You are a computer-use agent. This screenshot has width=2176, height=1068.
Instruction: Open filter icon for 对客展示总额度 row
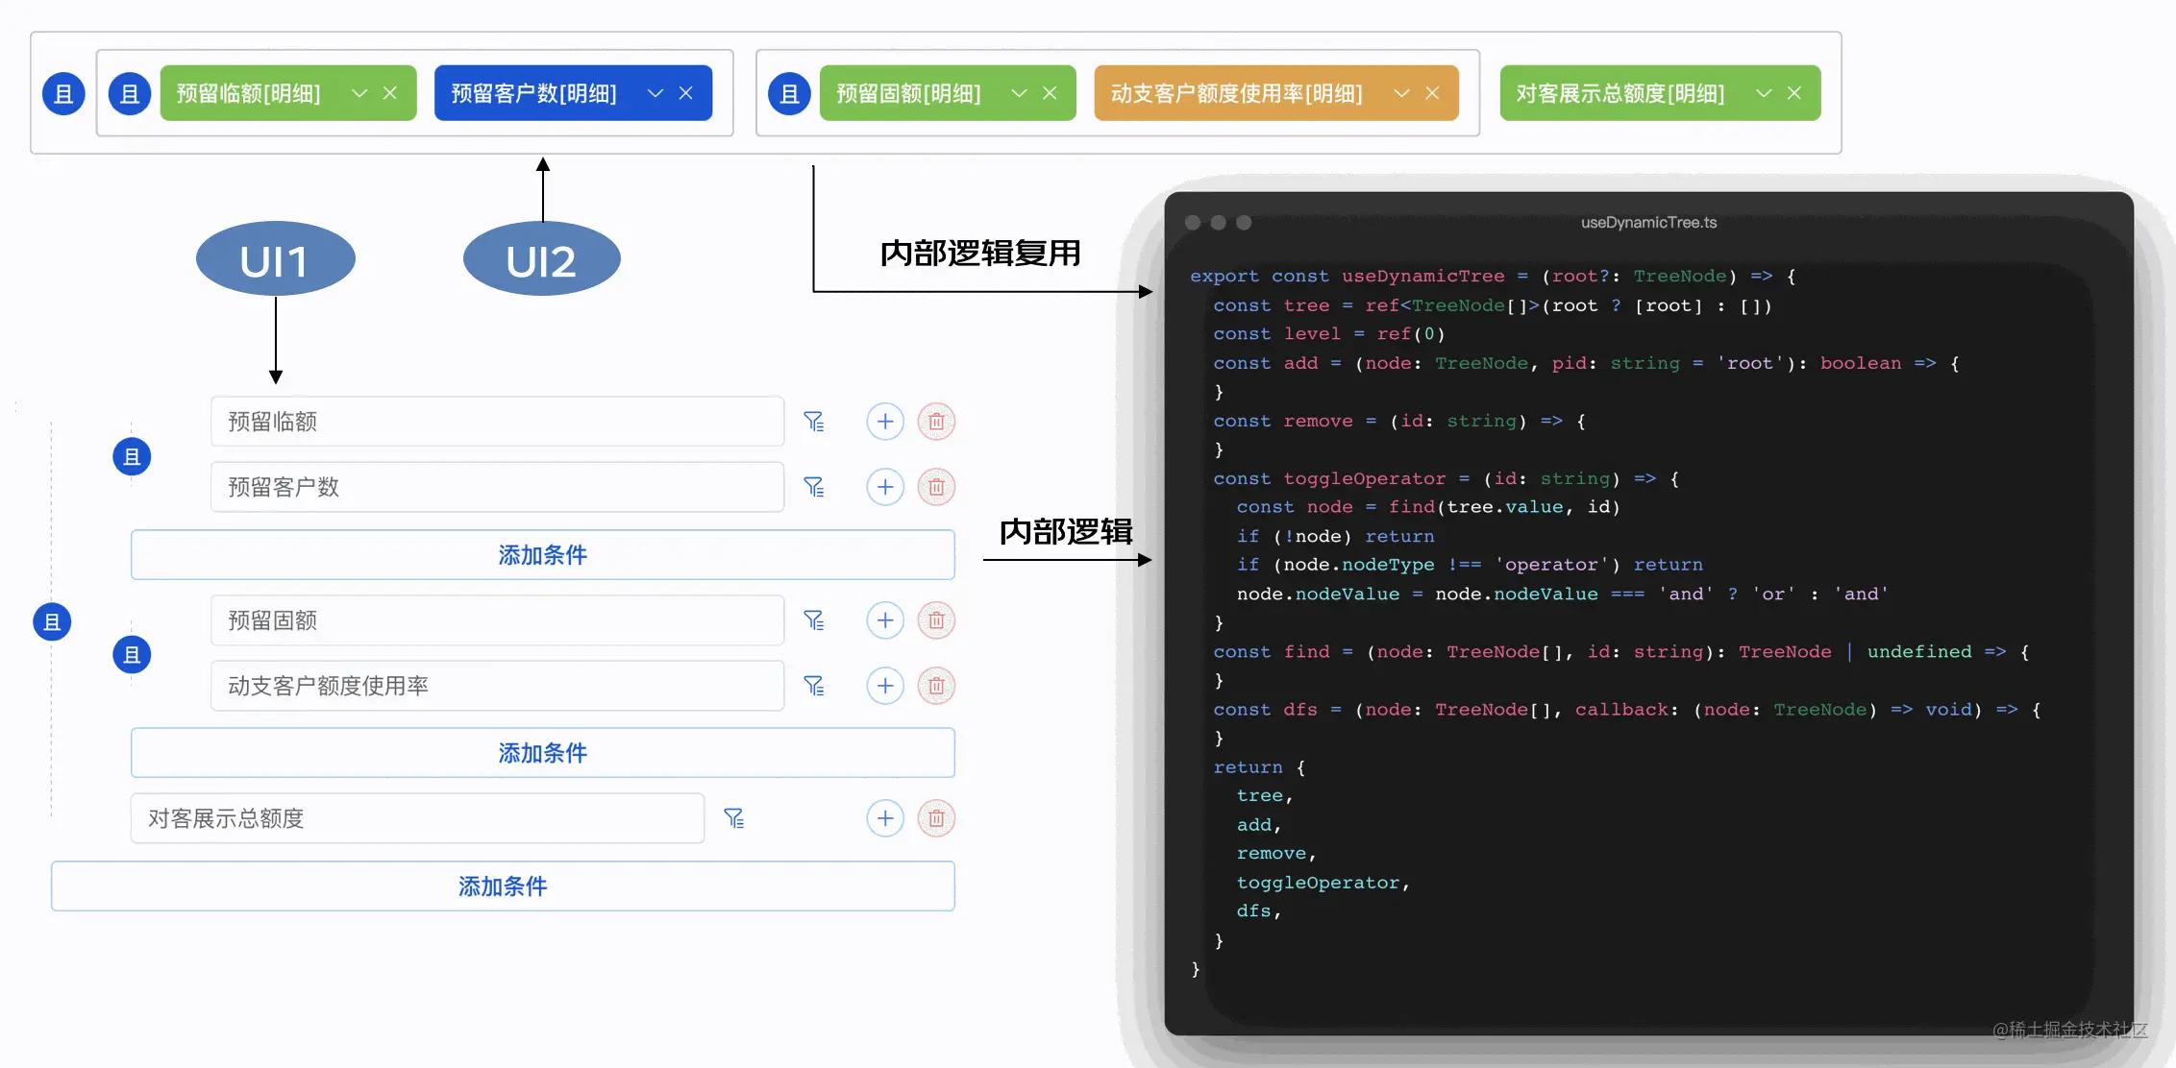734,818
